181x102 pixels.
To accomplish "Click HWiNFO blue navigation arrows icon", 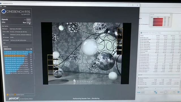I will (x=139, y=92).
